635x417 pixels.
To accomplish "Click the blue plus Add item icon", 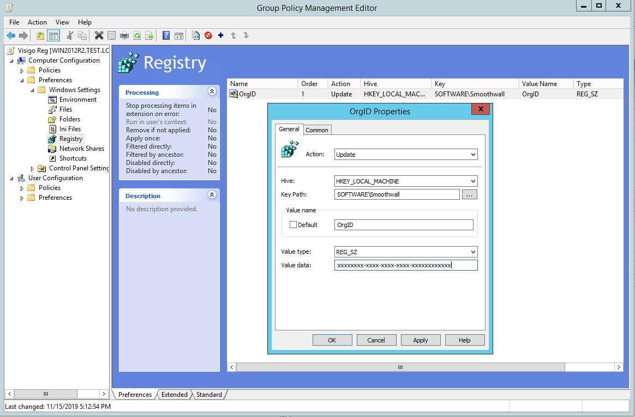I will pyautogui.click(x=220, y=35).
